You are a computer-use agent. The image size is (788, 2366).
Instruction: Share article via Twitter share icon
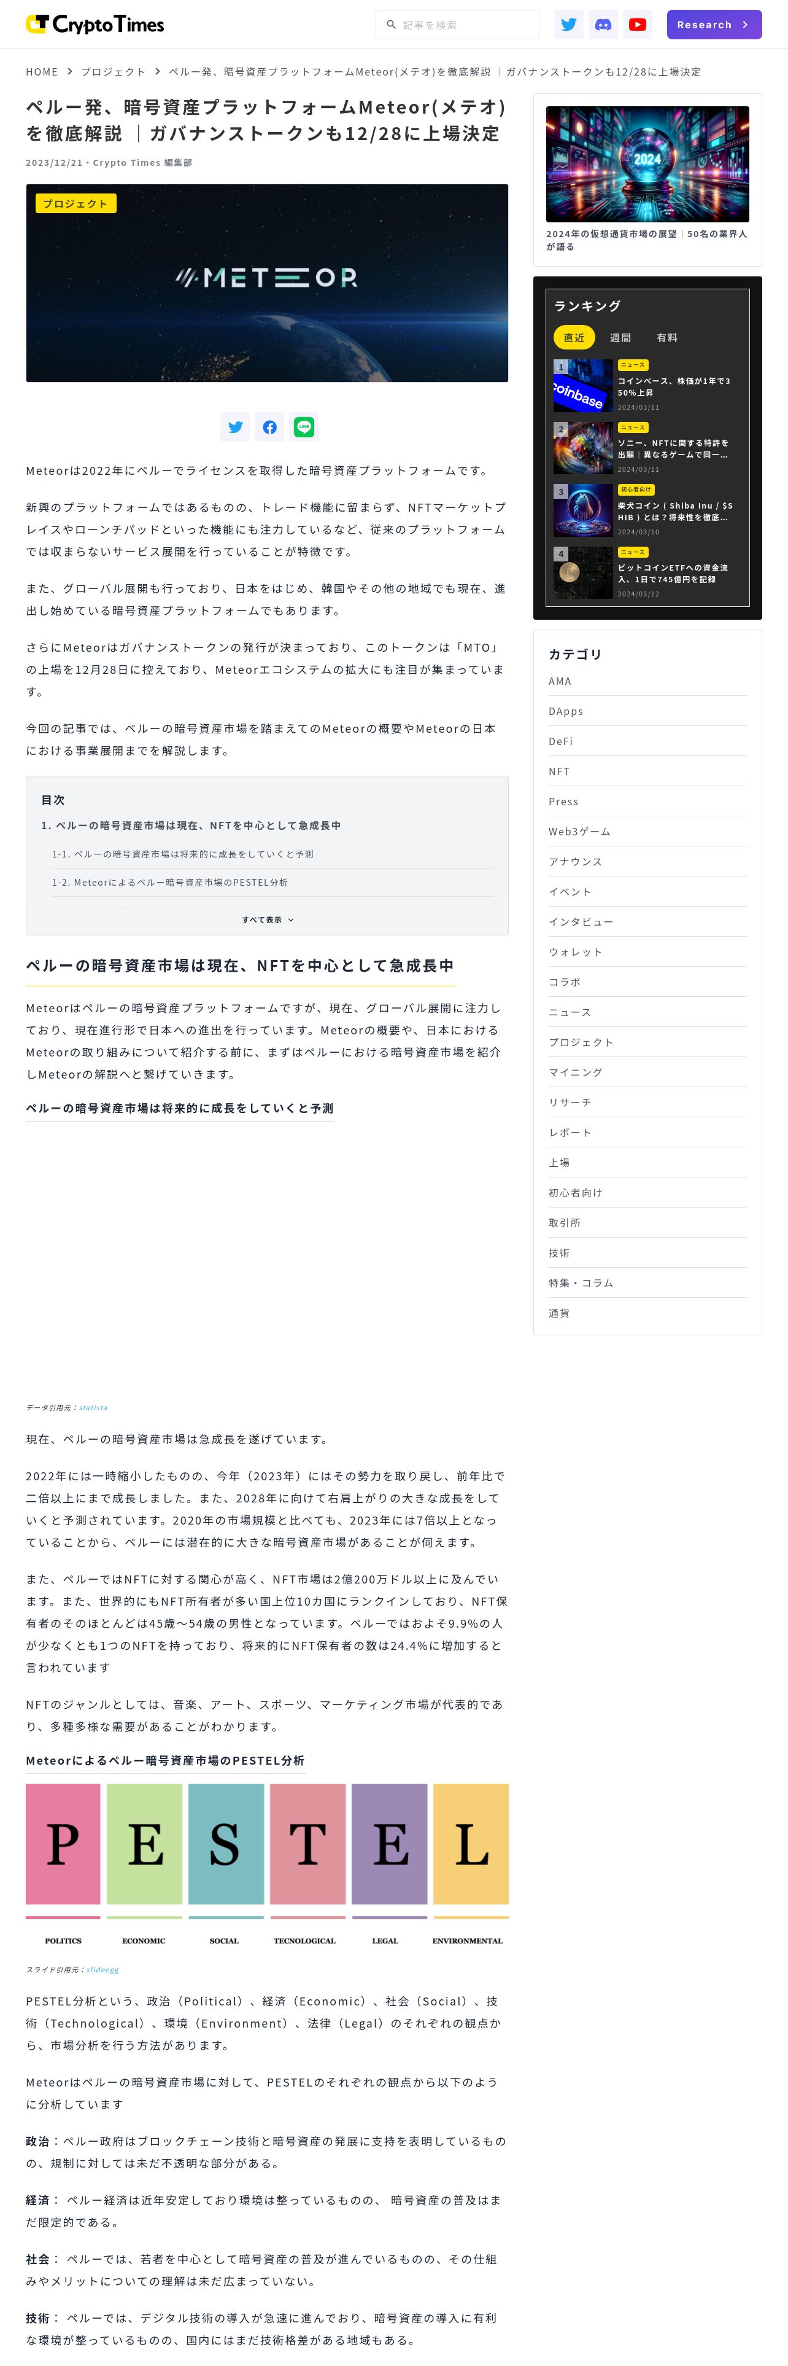point(235,427)
